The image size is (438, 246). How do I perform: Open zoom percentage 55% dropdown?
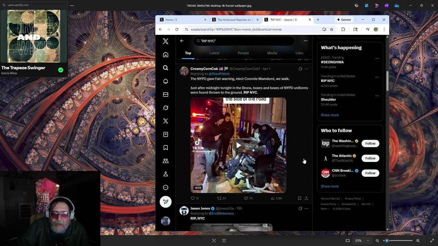362,241
